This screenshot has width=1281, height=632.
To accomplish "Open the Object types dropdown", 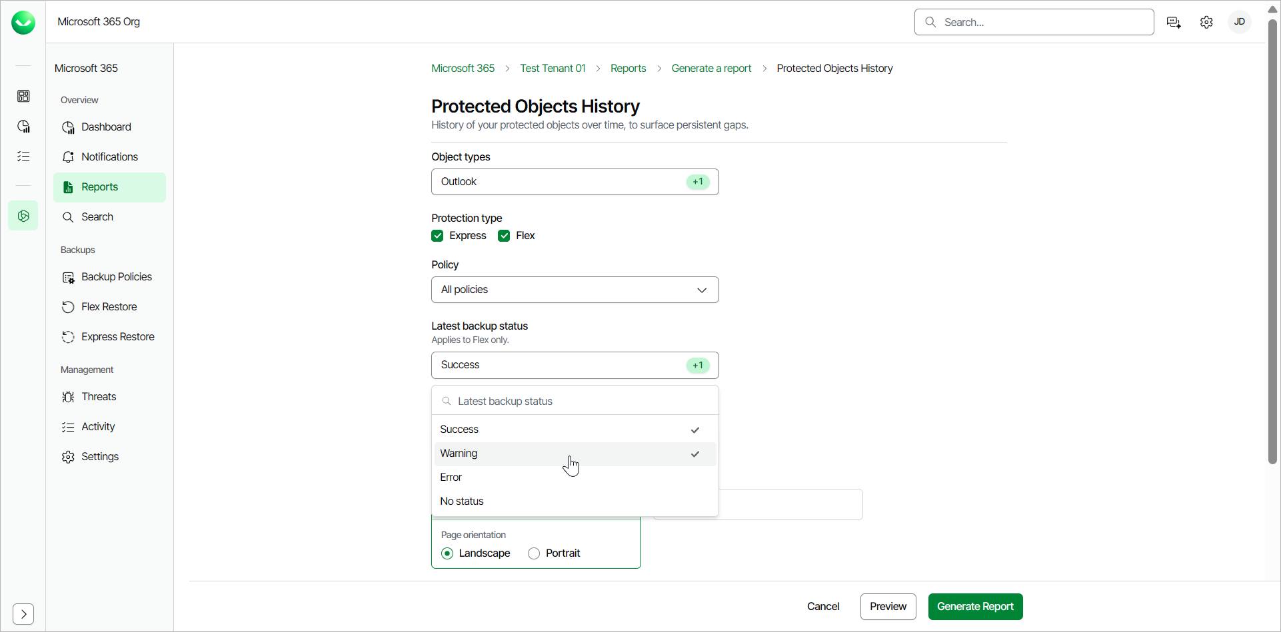I will [x=575, y=182].
